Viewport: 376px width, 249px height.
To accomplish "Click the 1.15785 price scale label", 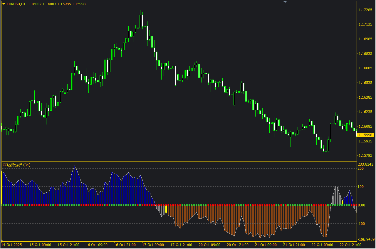I will click(366, 156).
